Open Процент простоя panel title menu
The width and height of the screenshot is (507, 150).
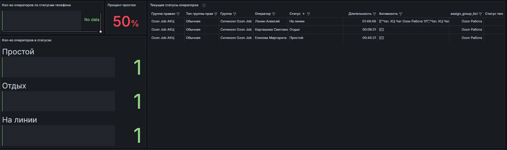[x=121, y=5]
